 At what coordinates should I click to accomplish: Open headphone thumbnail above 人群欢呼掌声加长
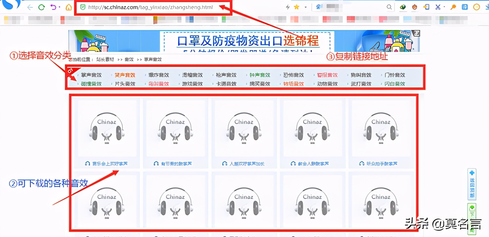point(244,128)
